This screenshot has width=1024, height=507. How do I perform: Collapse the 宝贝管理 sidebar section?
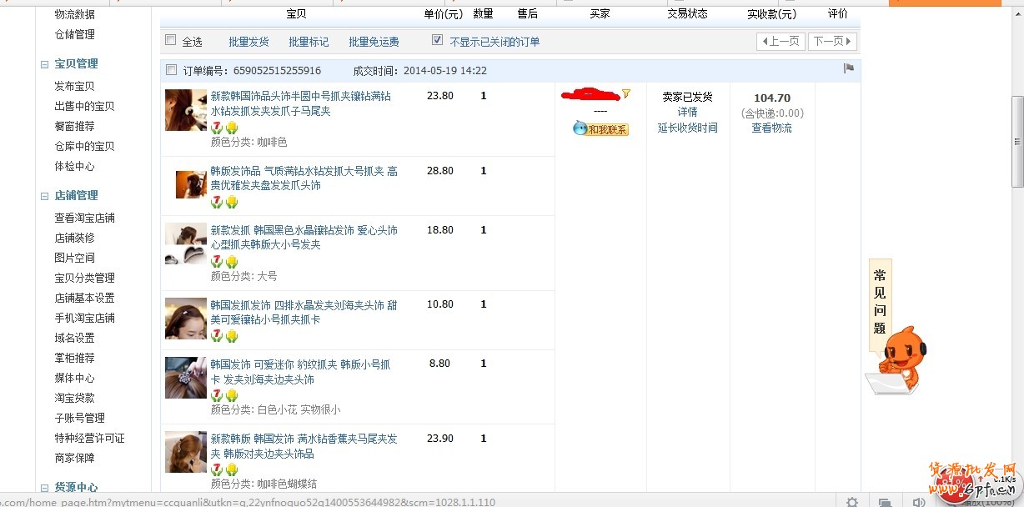(x=45, y=64)
